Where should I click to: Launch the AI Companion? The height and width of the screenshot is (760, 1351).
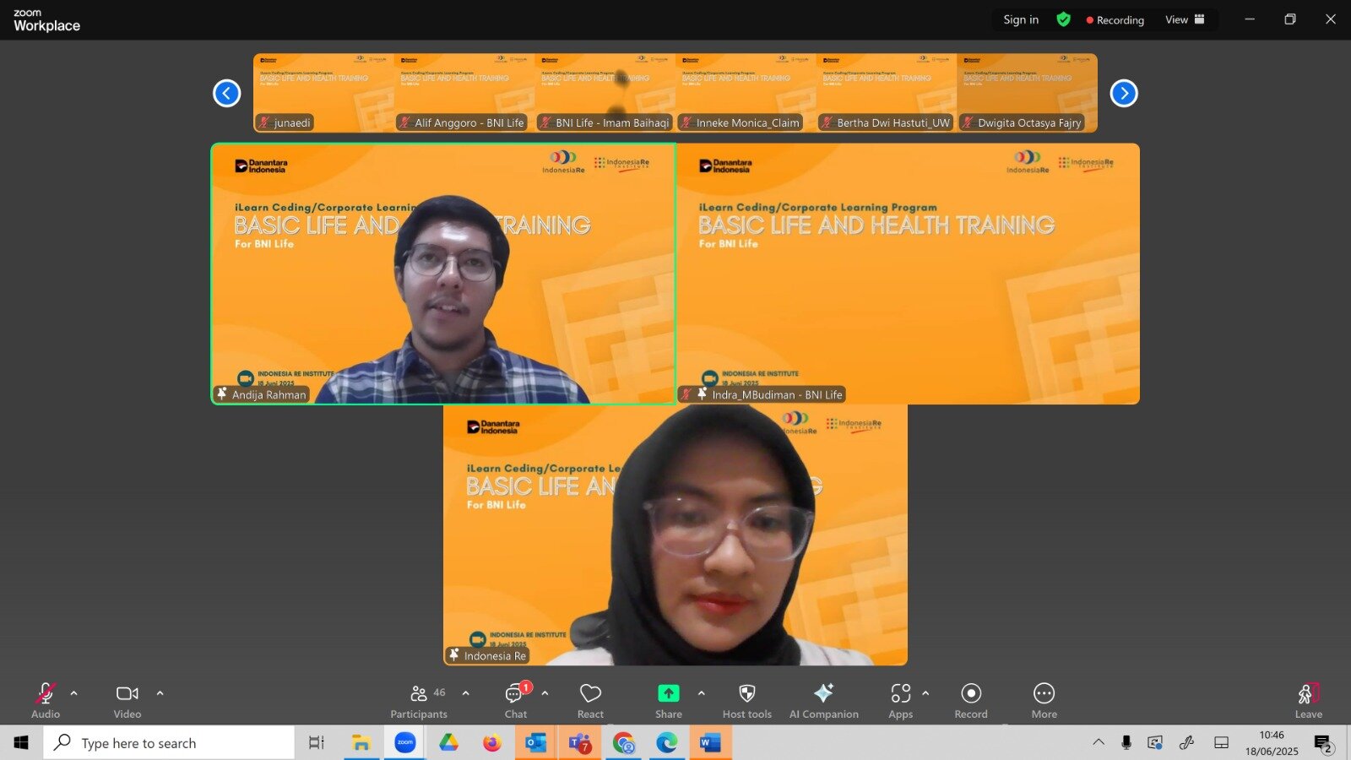point(824,701)
